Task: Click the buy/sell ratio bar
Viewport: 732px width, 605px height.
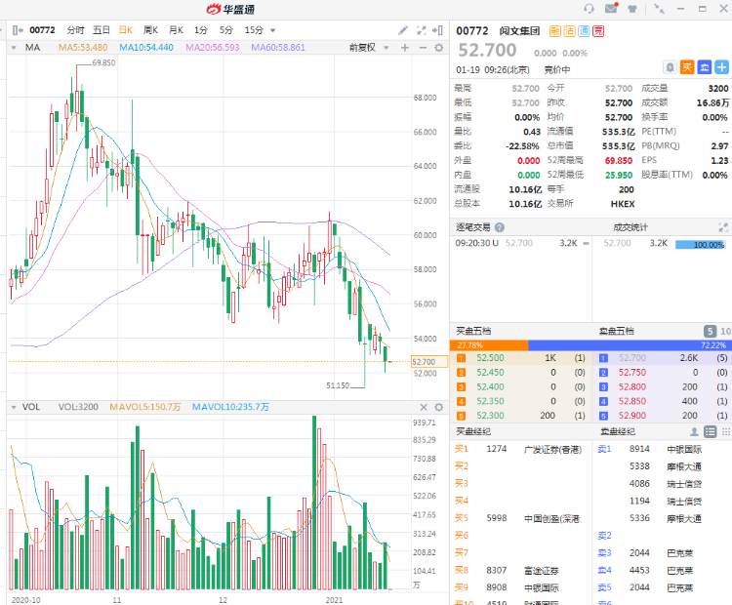Action: 590,345
